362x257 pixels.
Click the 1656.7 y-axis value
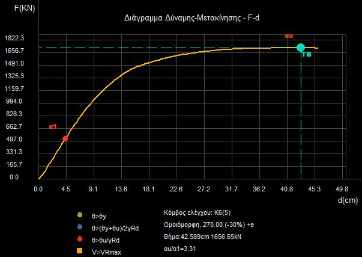[x=14, y=51]
